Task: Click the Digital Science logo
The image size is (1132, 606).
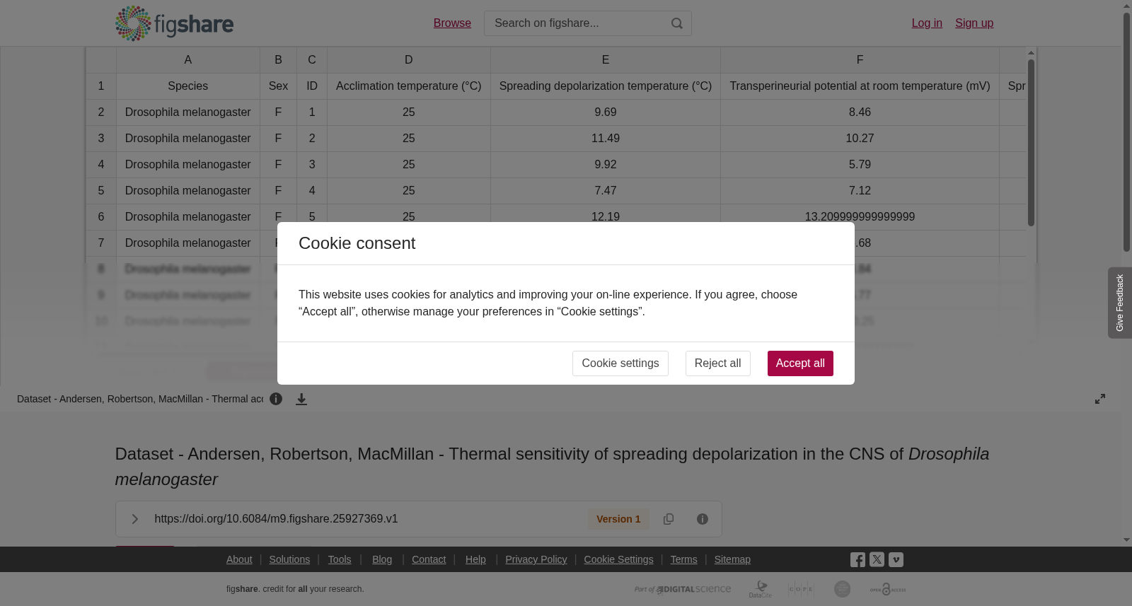Action: (683, 589)
